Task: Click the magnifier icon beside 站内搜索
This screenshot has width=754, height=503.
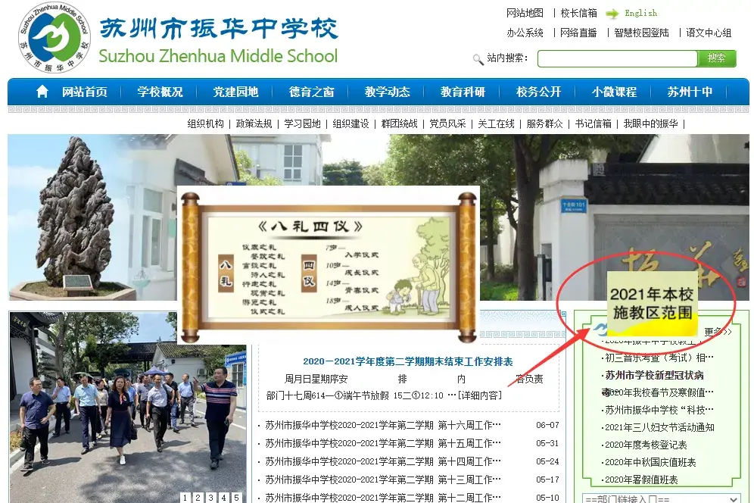Action: (x=478, y=59)
